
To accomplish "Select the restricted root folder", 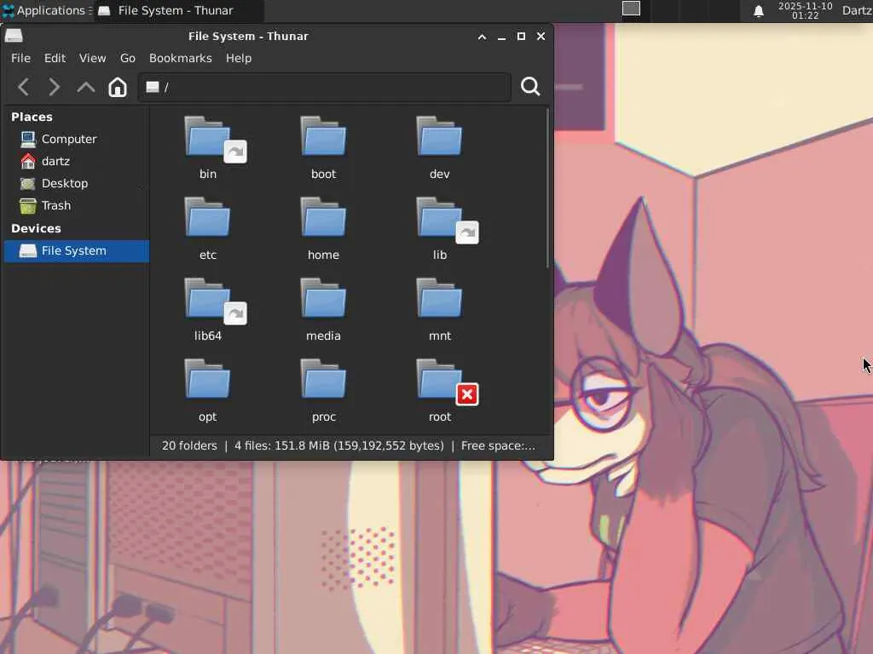I will [439, 379].
